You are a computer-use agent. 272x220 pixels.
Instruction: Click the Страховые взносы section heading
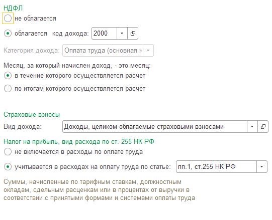pyautogui.click(x=32, y=114)
